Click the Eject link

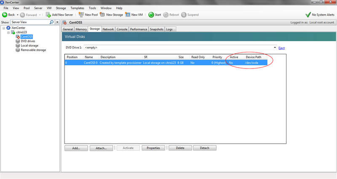(x=281, y=48)
